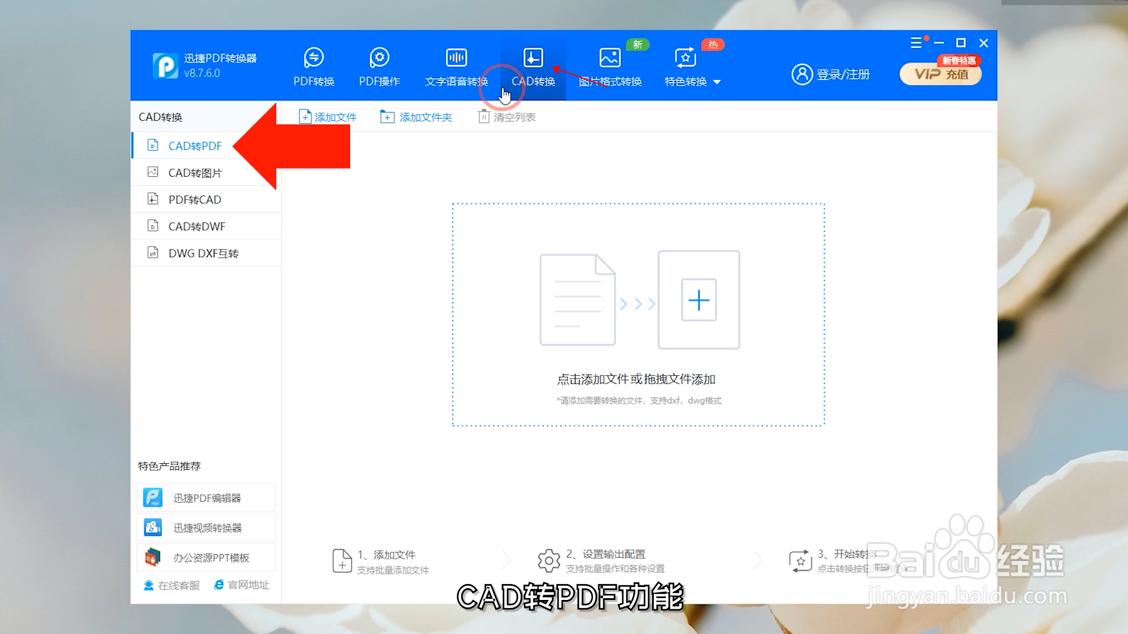Screen dimensions: 1128x634
Task: Click the PDF转CAD file icon
Action: coord(153,198)
